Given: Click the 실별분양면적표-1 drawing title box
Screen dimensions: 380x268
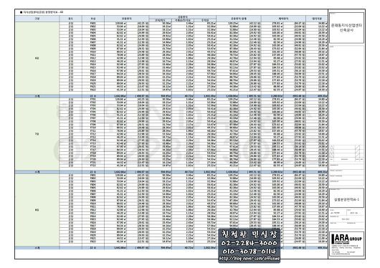Looking at the screenshot, I should [x=346, y=198].
